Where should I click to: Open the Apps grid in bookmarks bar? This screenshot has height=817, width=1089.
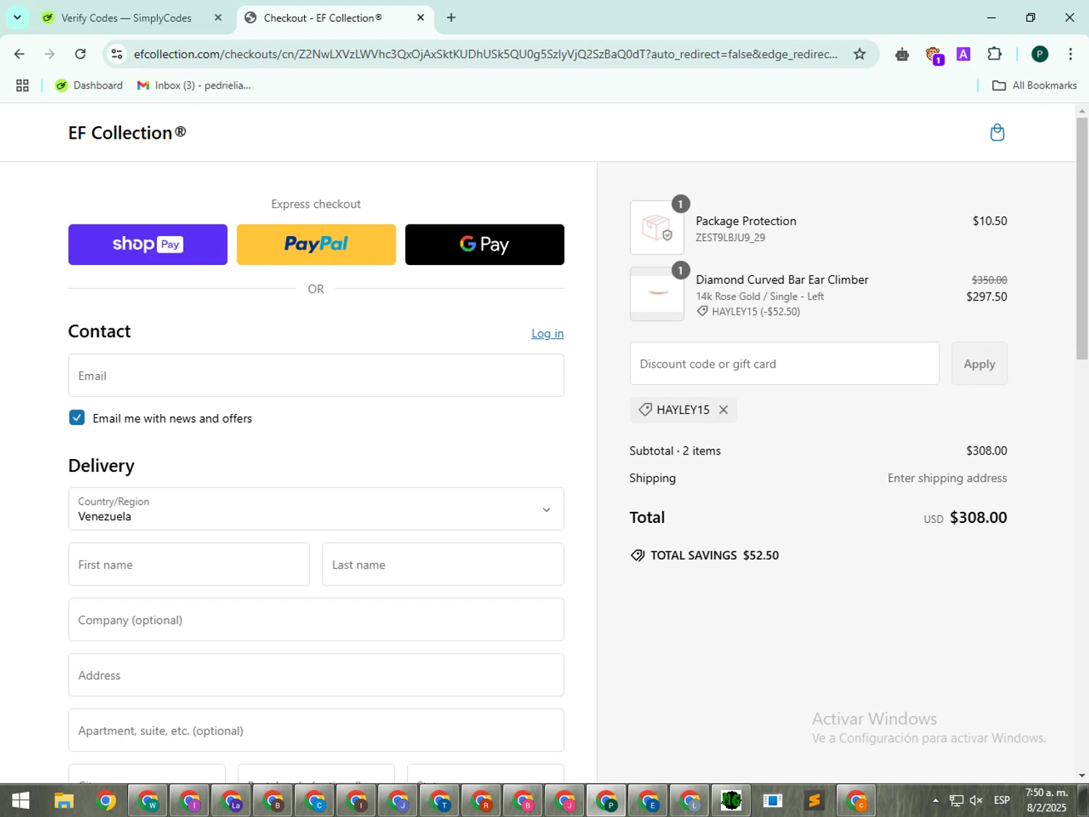[23, 85]
